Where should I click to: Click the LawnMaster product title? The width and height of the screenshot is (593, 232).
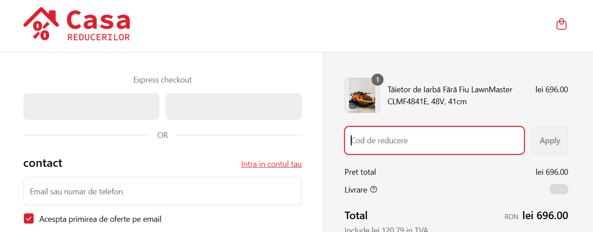coord(450,95)
